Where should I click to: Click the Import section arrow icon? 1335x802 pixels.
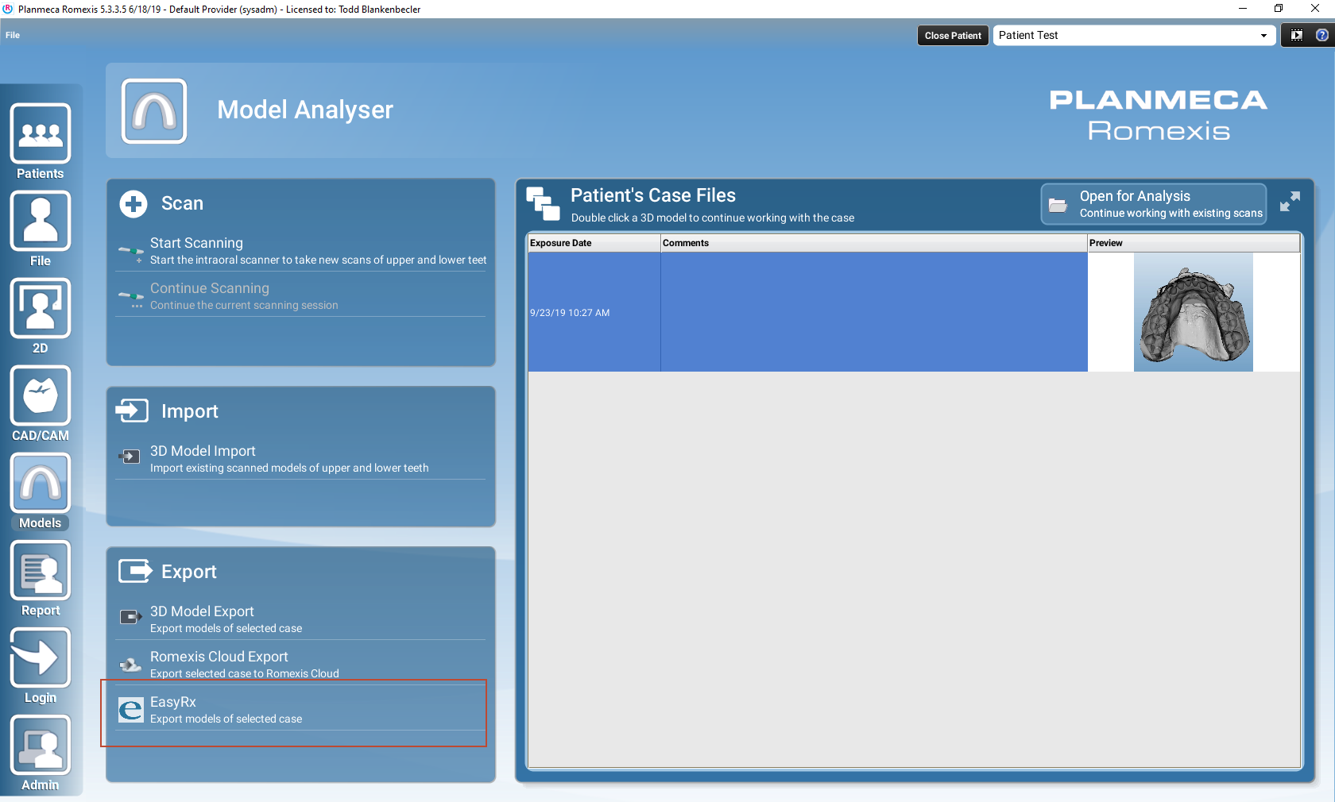(x=132, y=411)
